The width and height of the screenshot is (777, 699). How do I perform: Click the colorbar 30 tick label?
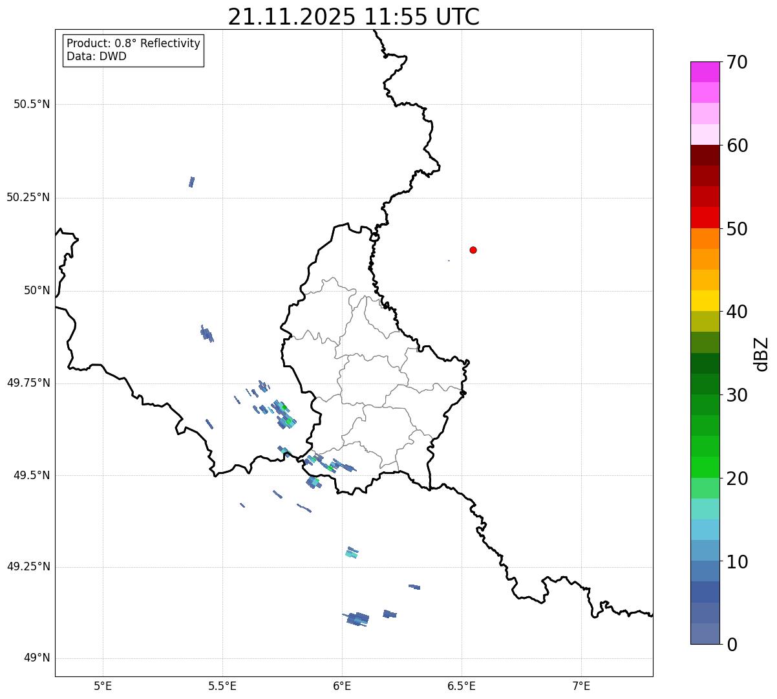pyautogui.click(x=737, y=395)
